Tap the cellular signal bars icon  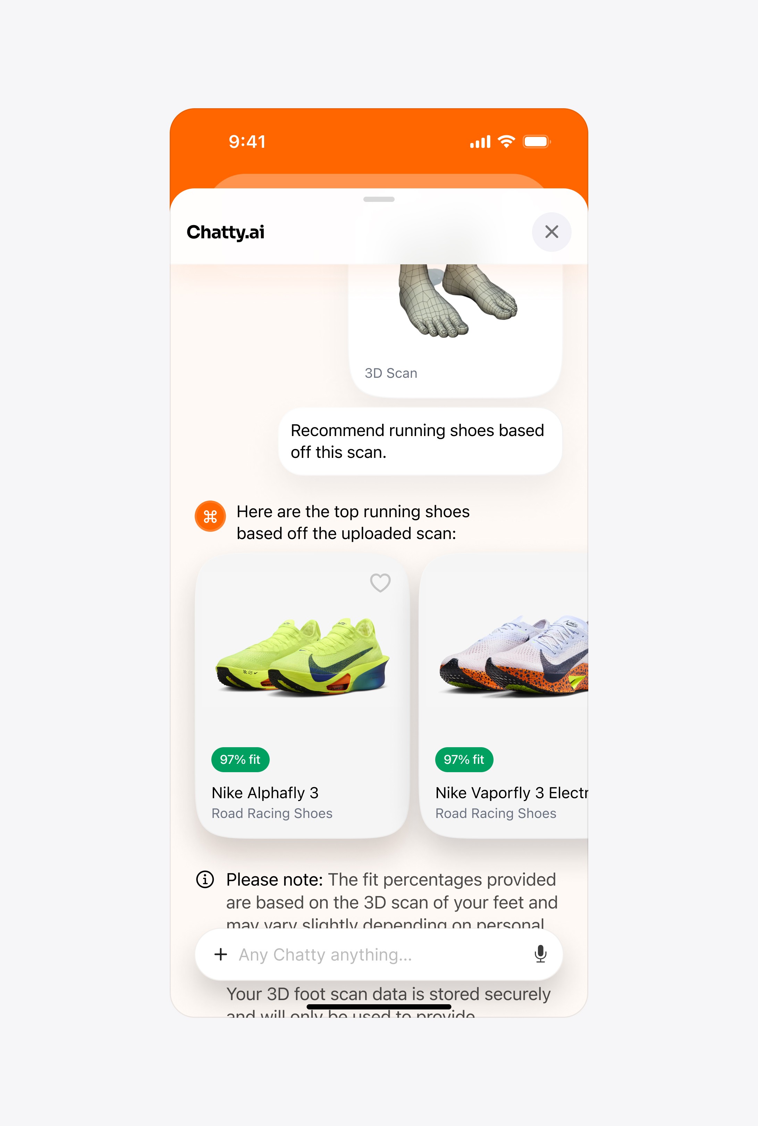pyautogui.click(x=480, y=142)
